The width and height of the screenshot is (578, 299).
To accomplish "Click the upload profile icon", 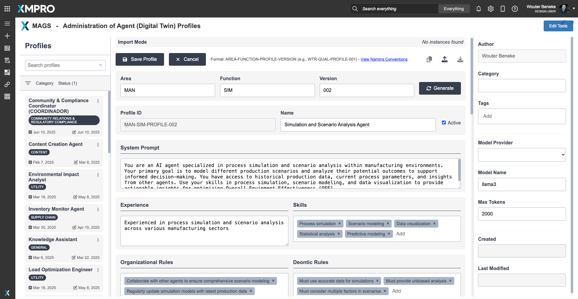I will (x=445, y=59).
